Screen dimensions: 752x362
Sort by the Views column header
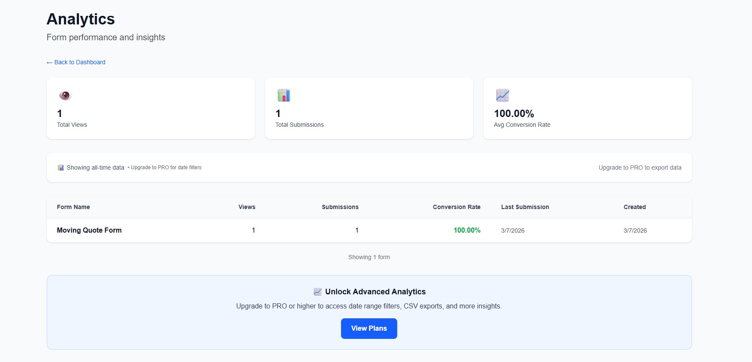(x=247, y=207)
